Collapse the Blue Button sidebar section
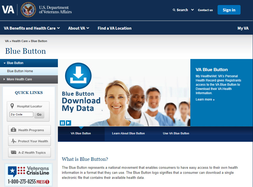Screen dimensions: 253x187 pyautogui.click(x=29, y=63)
